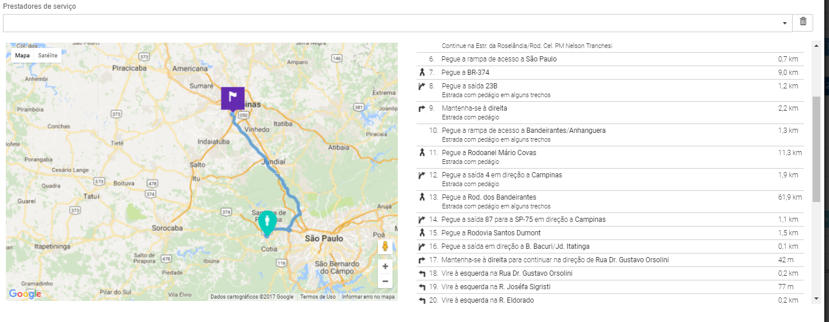Image resolution: width=829 pixels, height=322 pixels.
Task: Select step 14 saída 87 para a SP-75
Action: tap(610, 220)
